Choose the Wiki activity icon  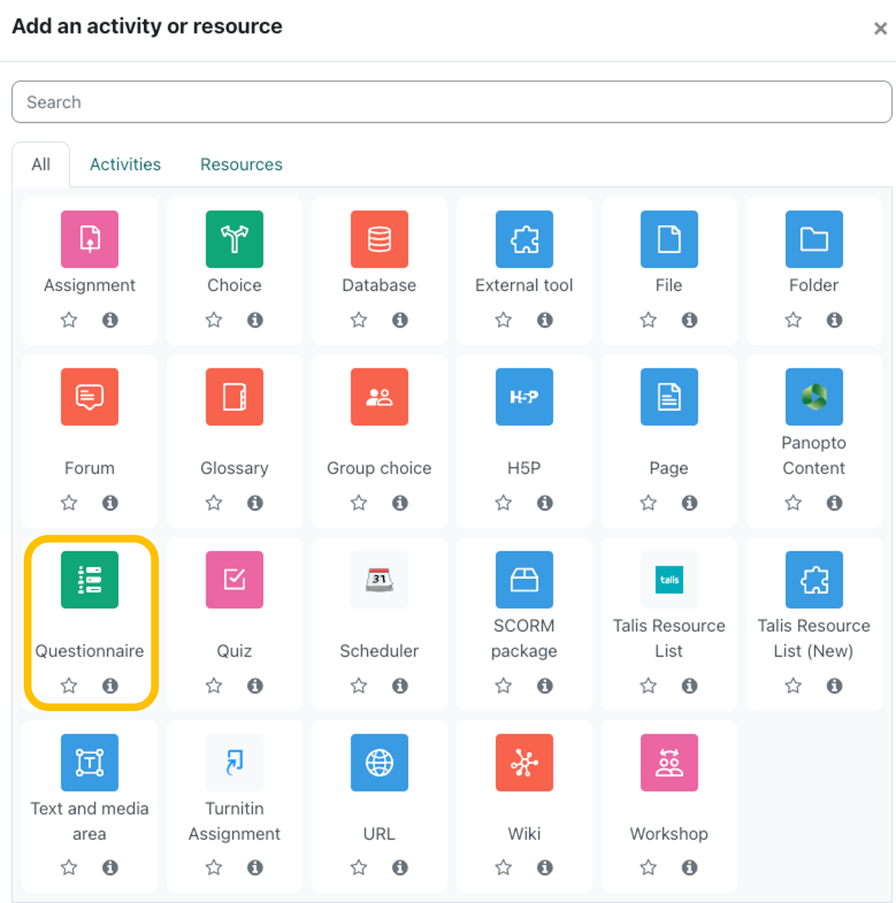click(x=524, y=762)
